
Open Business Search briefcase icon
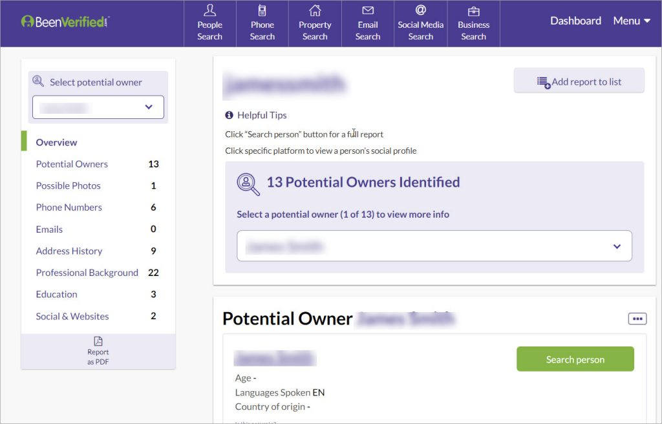(x=474, y=11)
